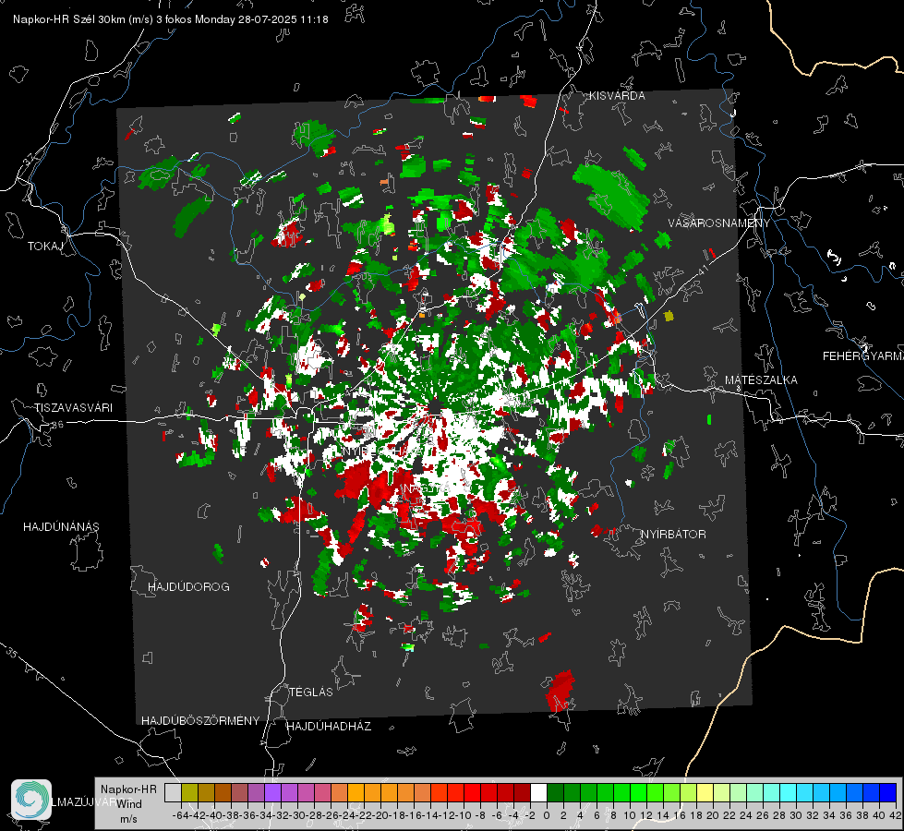The width and height of the screenshot is (904, 831).
Task: Select the HAJDÚDOROG town label
Action: (x=188, y=586)
